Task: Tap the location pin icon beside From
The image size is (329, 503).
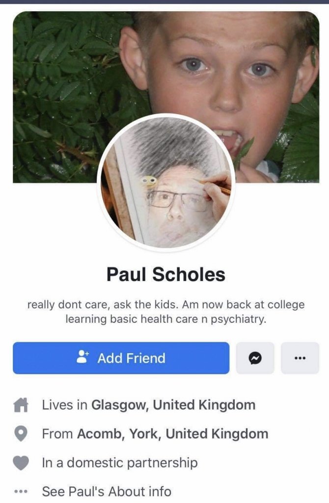Action: click(21, 434)
